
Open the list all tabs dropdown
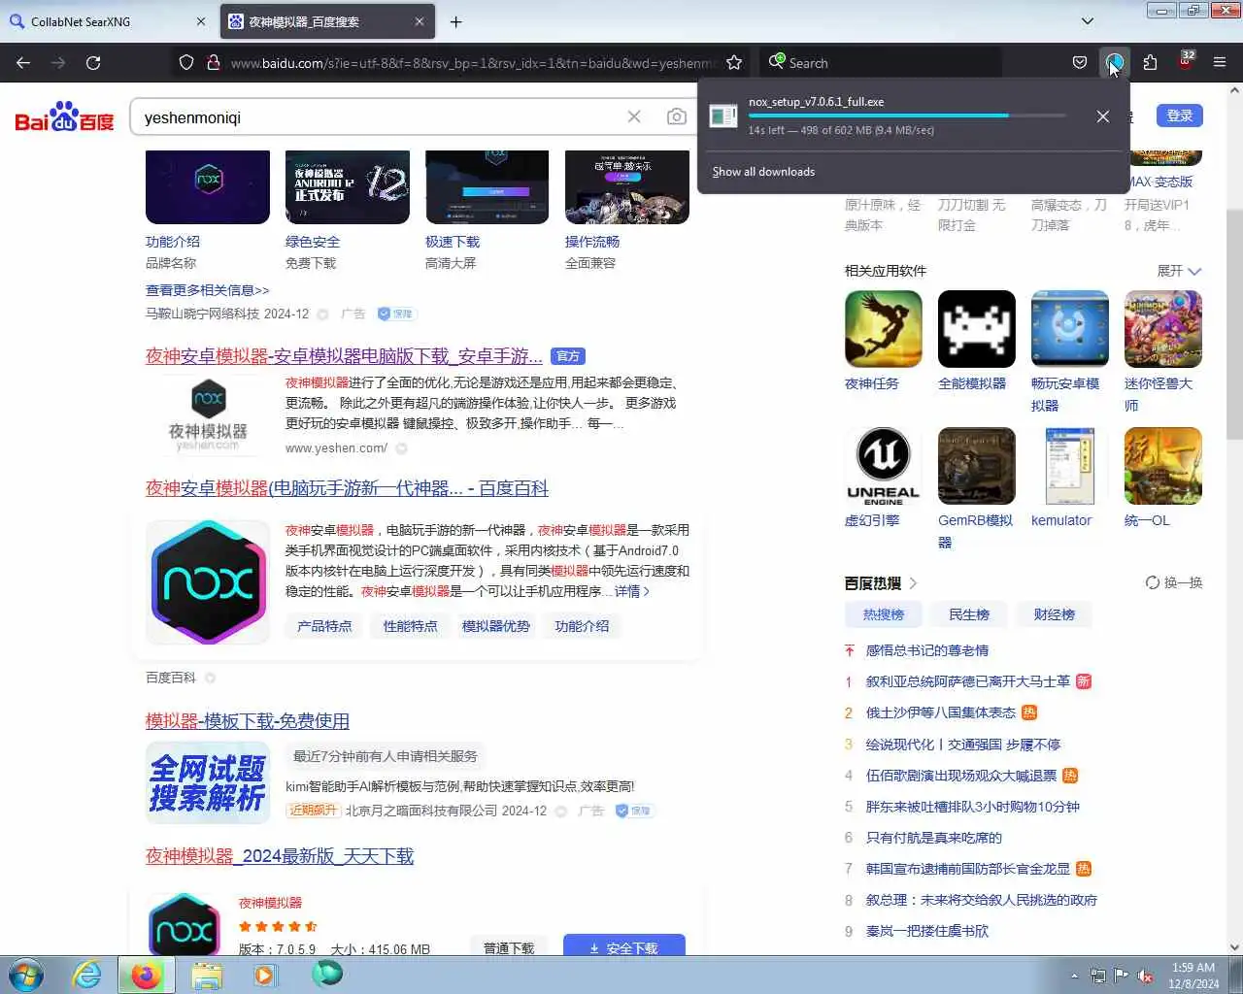(1088, 21)
